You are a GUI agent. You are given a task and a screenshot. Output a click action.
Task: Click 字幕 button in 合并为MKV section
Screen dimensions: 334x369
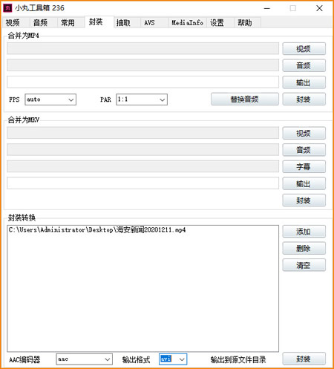304,166
